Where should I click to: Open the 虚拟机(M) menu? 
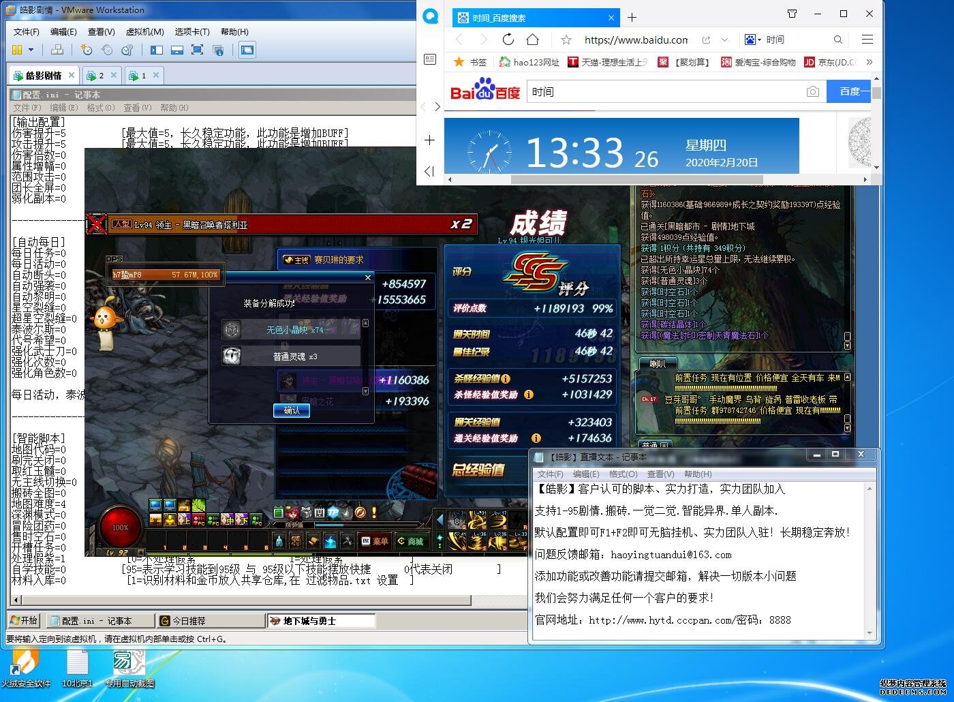[x=144, y=31]
